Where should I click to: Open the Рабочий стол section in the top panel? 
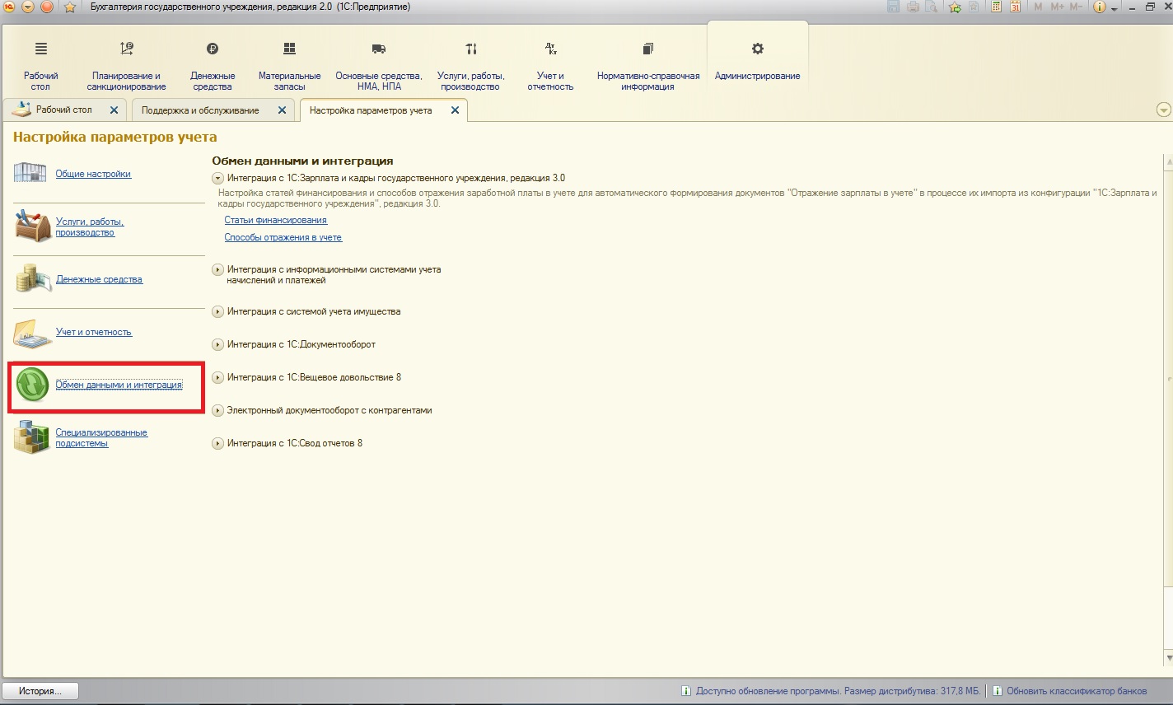pyautogui.click(x=40, y=66)
